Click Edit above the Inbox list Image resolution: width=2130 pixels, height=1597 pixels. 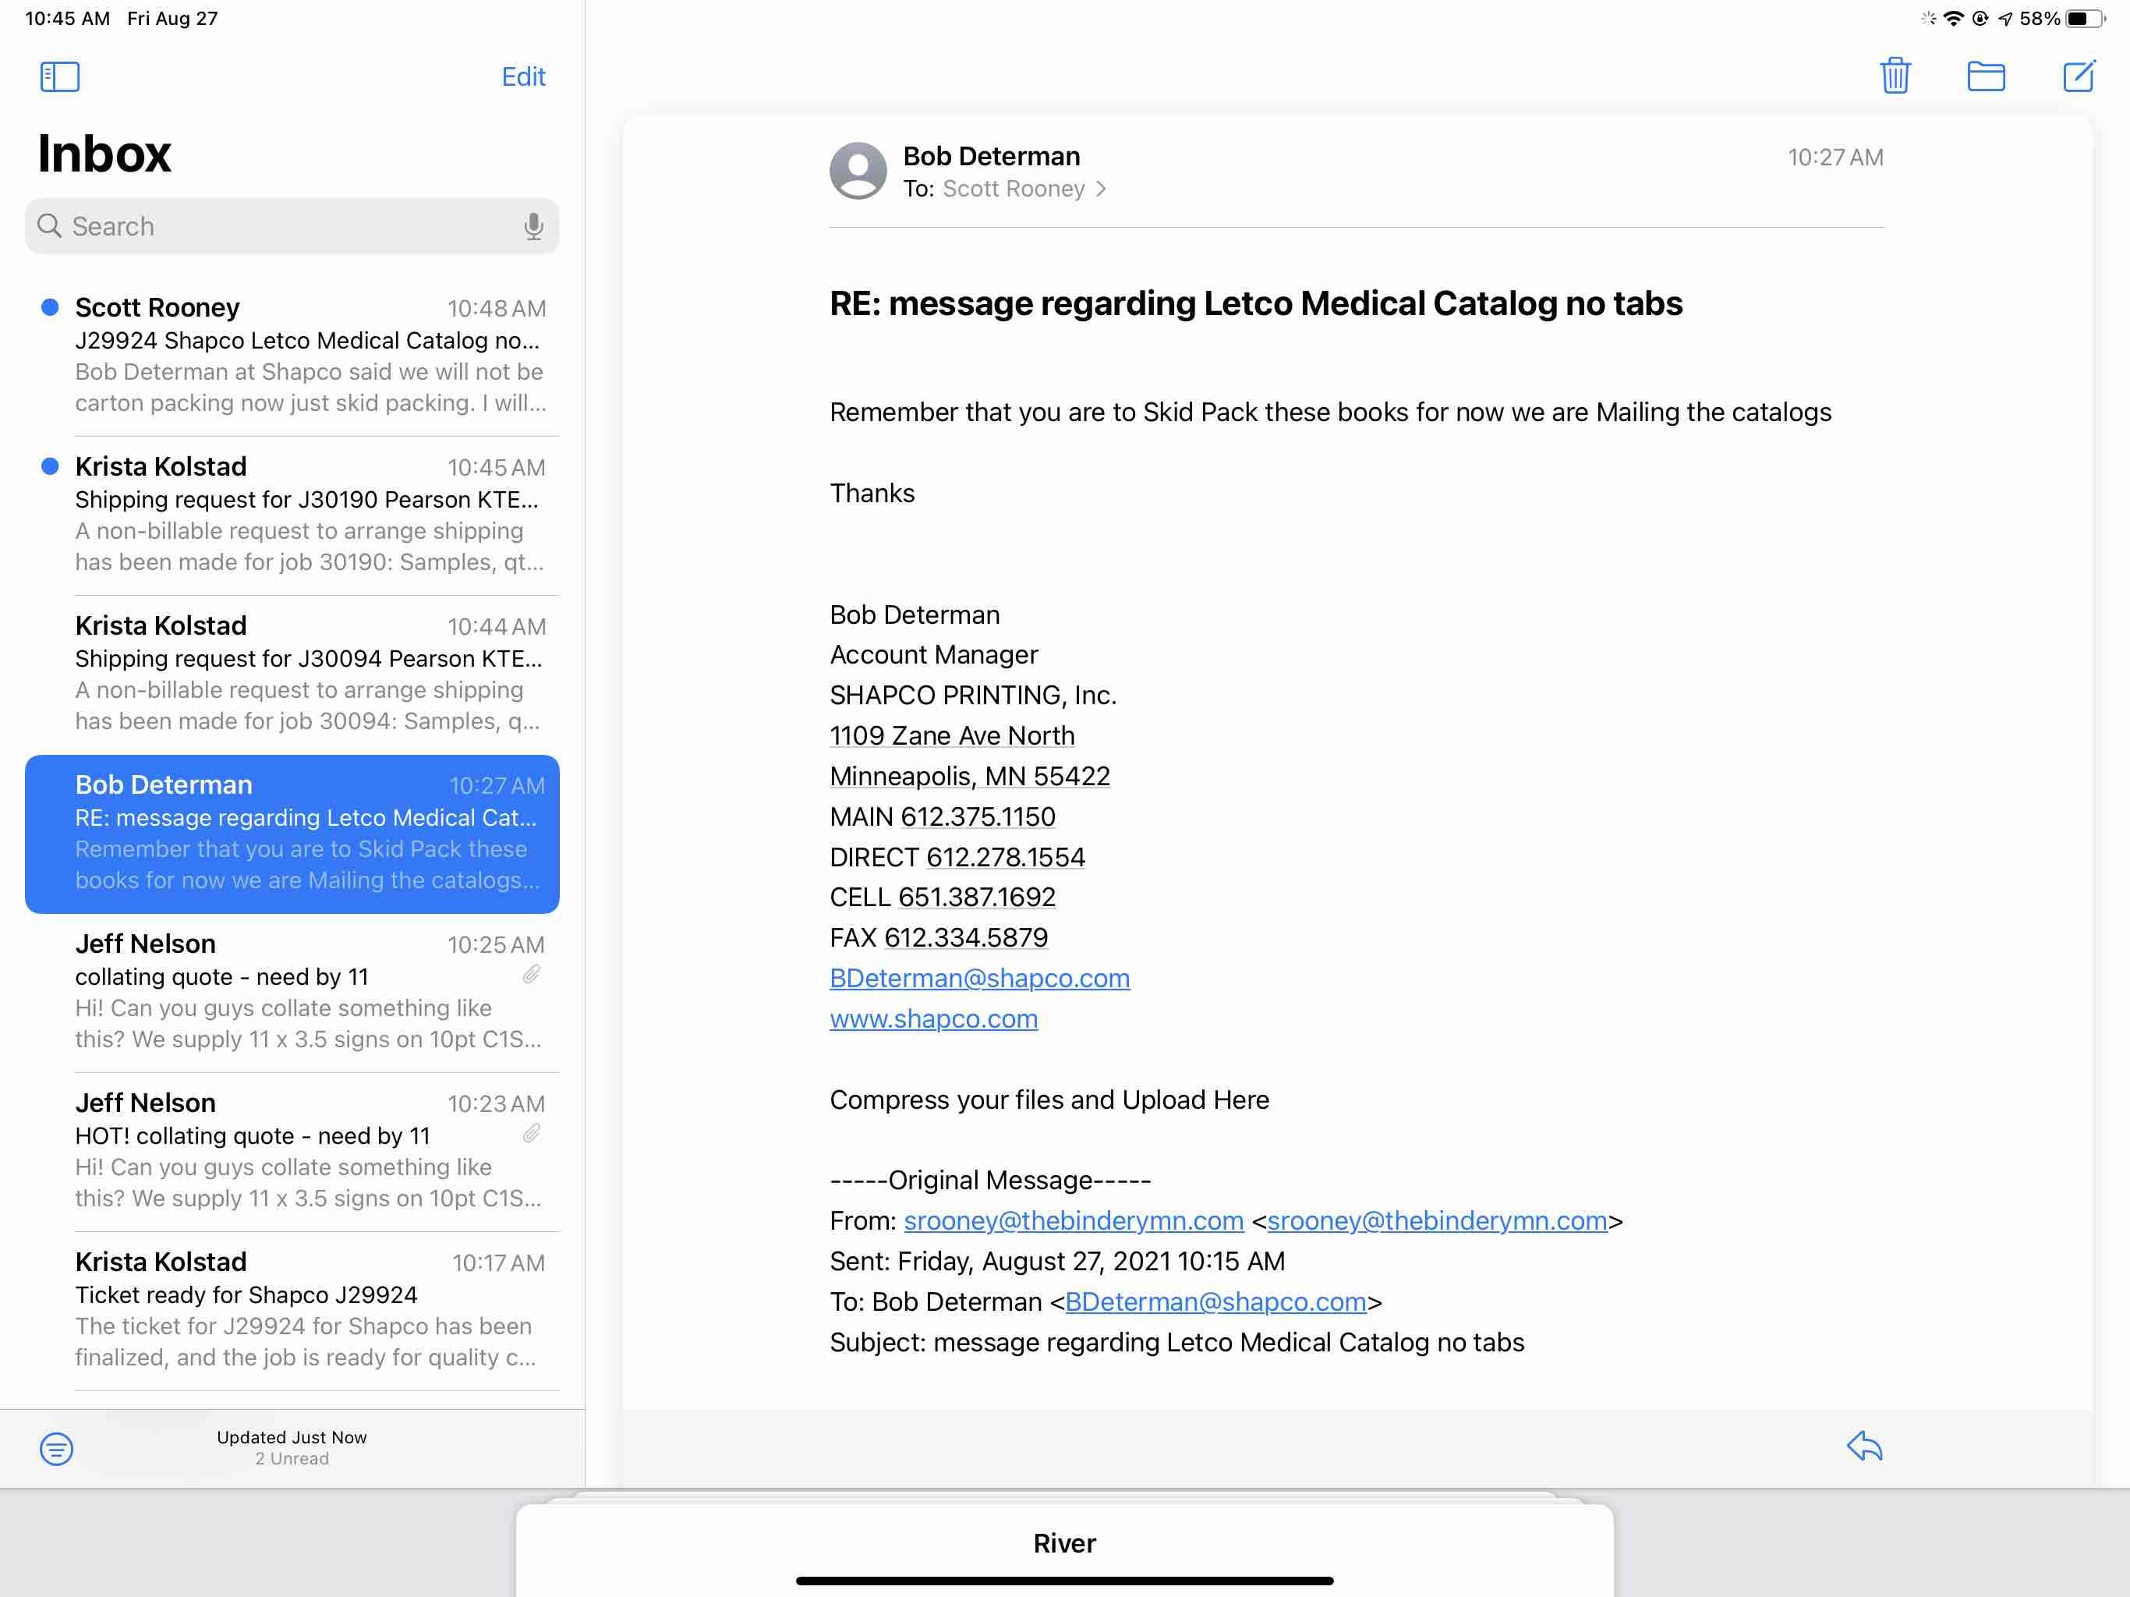[523, 76]
